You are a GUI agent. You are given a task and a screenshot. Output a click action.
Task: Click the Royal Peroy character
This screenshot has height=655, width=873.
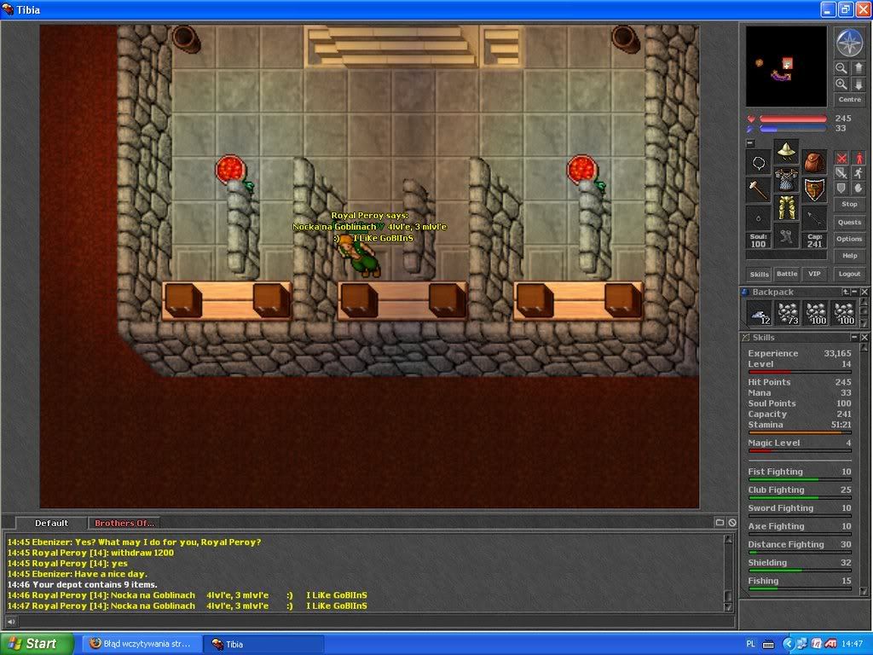(361, 257)
